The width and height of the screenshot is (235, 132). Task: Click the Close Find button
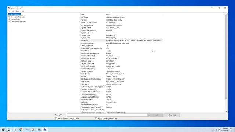click(172, 115)
